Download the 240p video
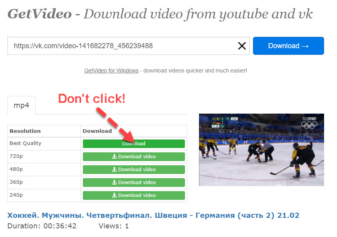 (x=134, y=195)
